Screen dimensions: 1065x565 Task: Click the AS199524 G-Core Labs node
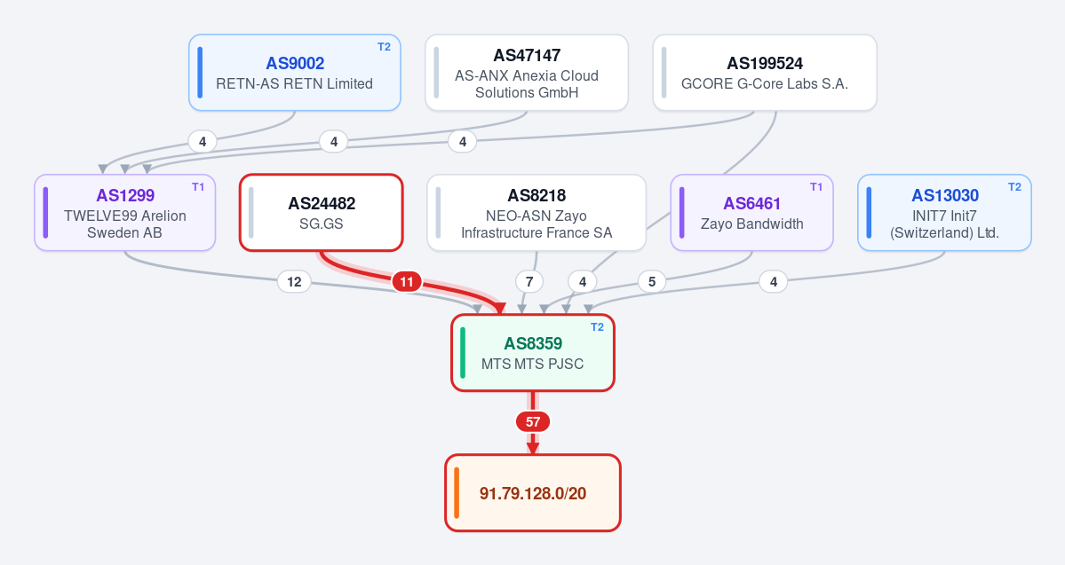tap(765, 73)
